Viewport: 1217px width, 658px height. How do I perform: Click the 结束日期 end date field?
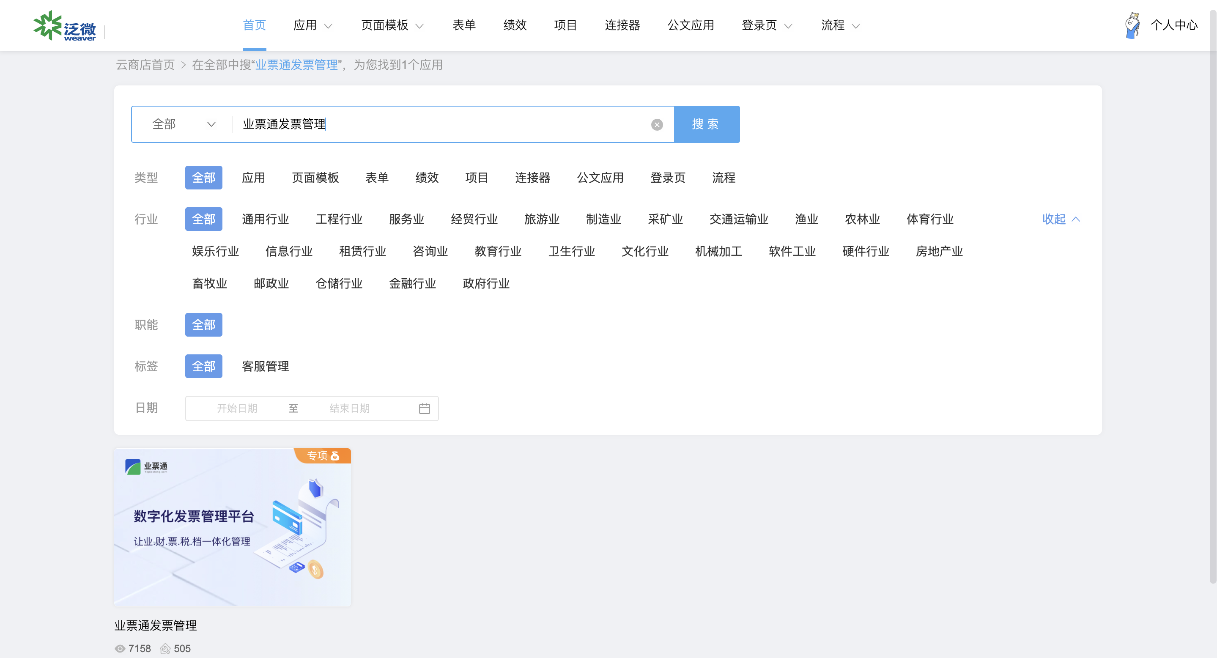point(350,409)
